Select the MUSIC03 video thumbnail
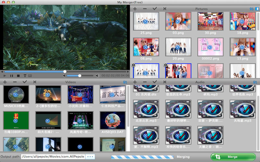The image size is (260, 162). 16,95
